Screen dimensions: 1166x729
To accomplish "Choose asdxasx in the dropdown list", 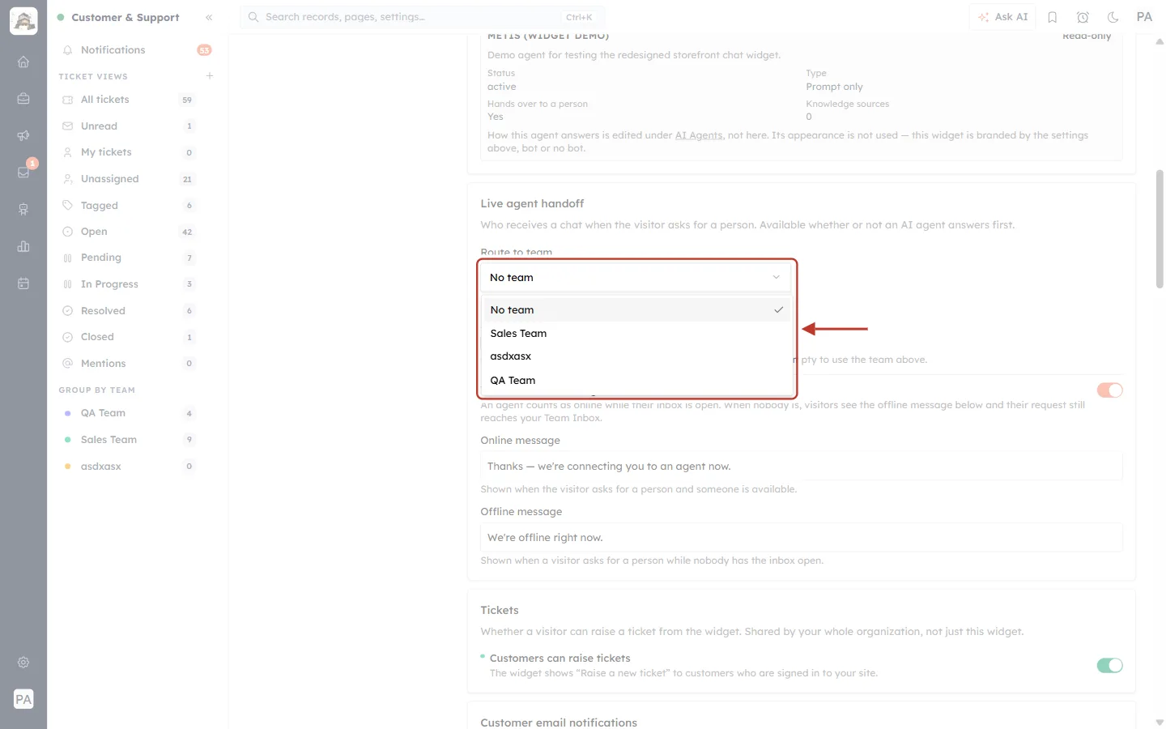I will click(636, 356).
